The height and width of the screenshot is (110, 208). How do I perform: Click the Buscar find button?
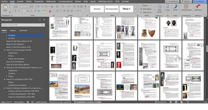pyautogui.click(x=144, y=6)
